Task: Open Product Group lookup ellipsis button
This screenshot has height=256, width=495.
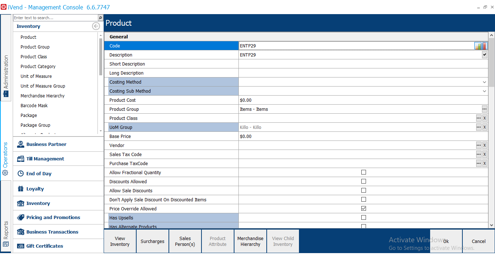Action: click(x=484, y=109)
